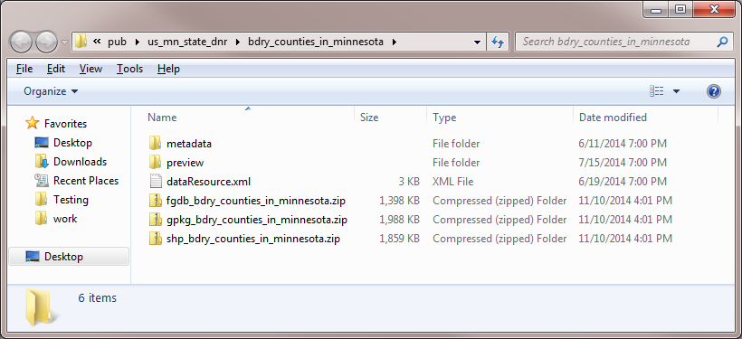Click the shp zip file icon

click(x=156, y=239)
